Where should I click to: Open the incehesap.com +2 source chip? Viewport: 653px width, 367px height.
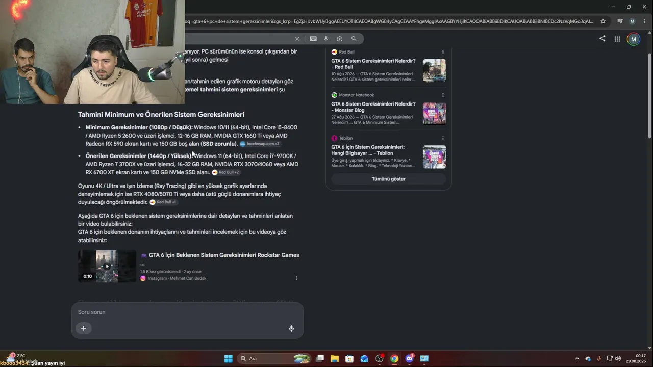260,144
